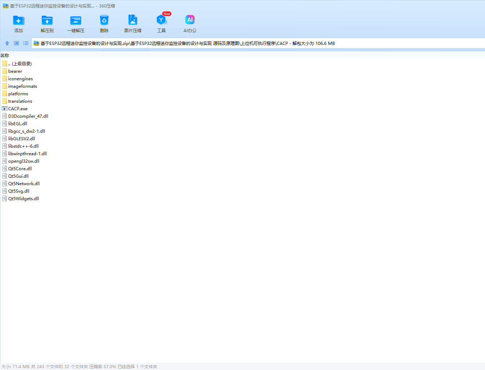Select libstdc++-6.dll file
This screenshot has height=370, width=485.
[x=20, y=146]
